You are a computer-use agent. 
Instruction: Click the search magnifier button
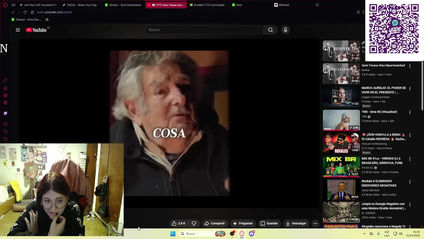270,30
